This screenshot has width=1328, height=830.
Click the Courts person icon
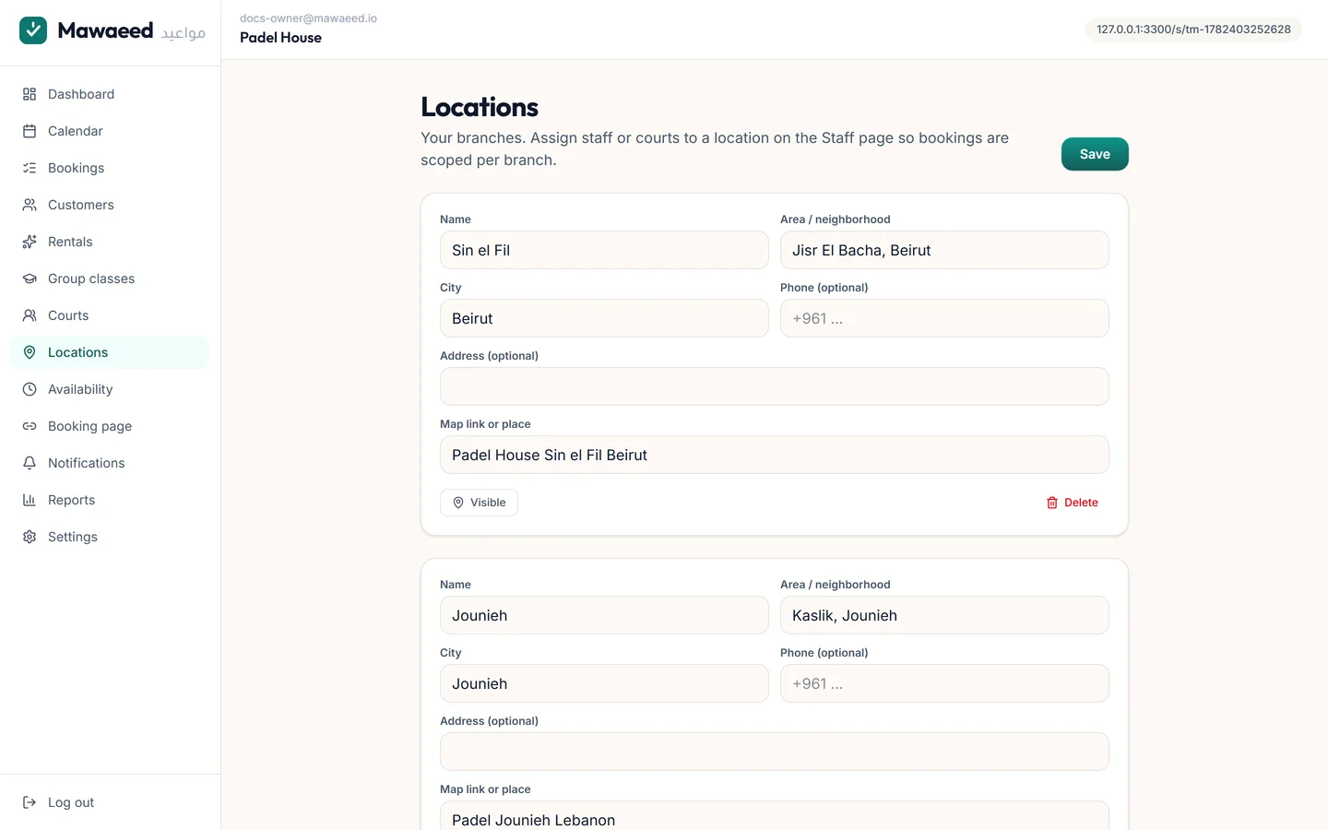pos(30,315)
